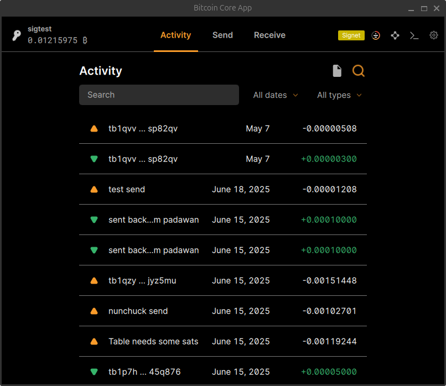This screenshot has width=446, height=386.
Task: Switch to the Send tab
Action: click(x=222, y=35)
